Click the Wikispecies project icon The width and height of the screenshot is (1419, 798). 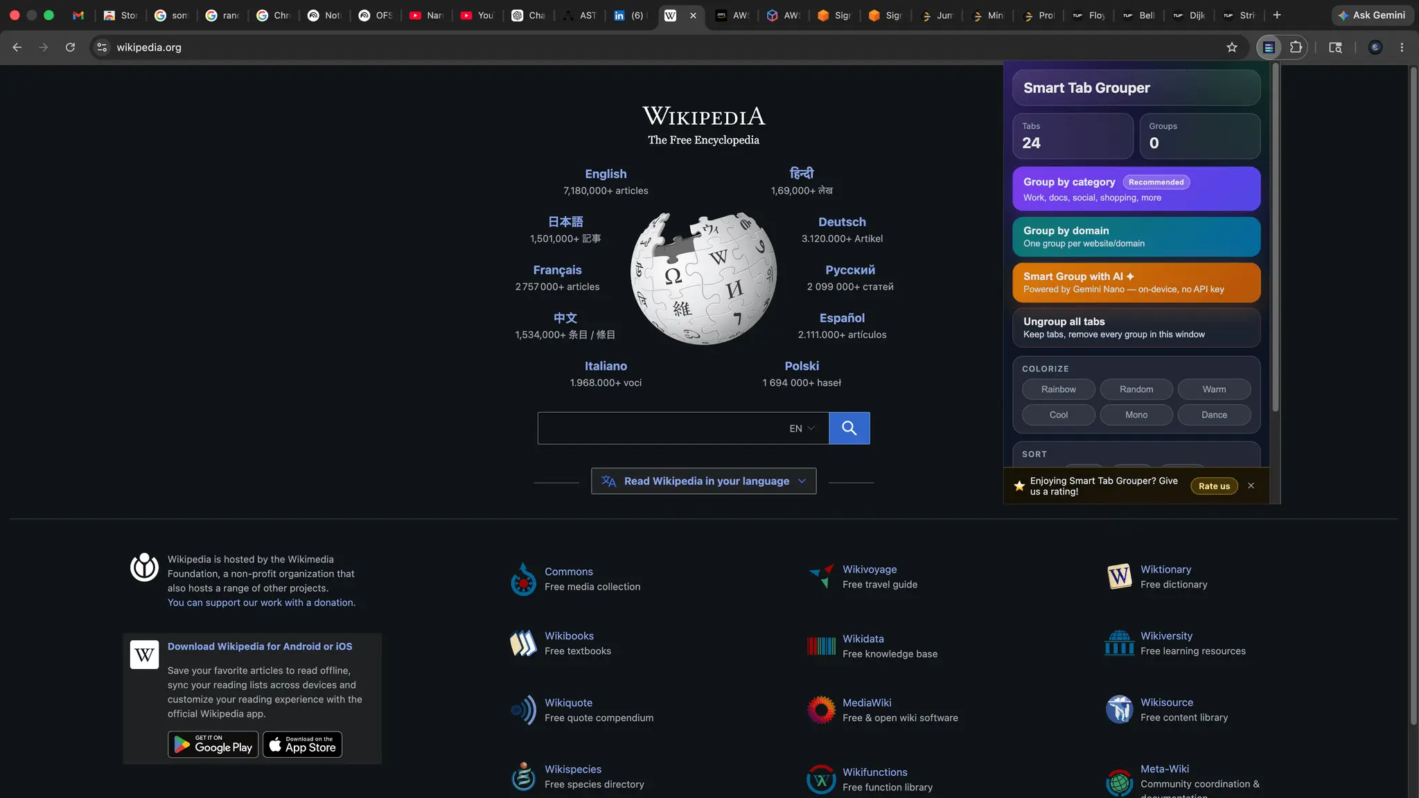click(523, 777)
